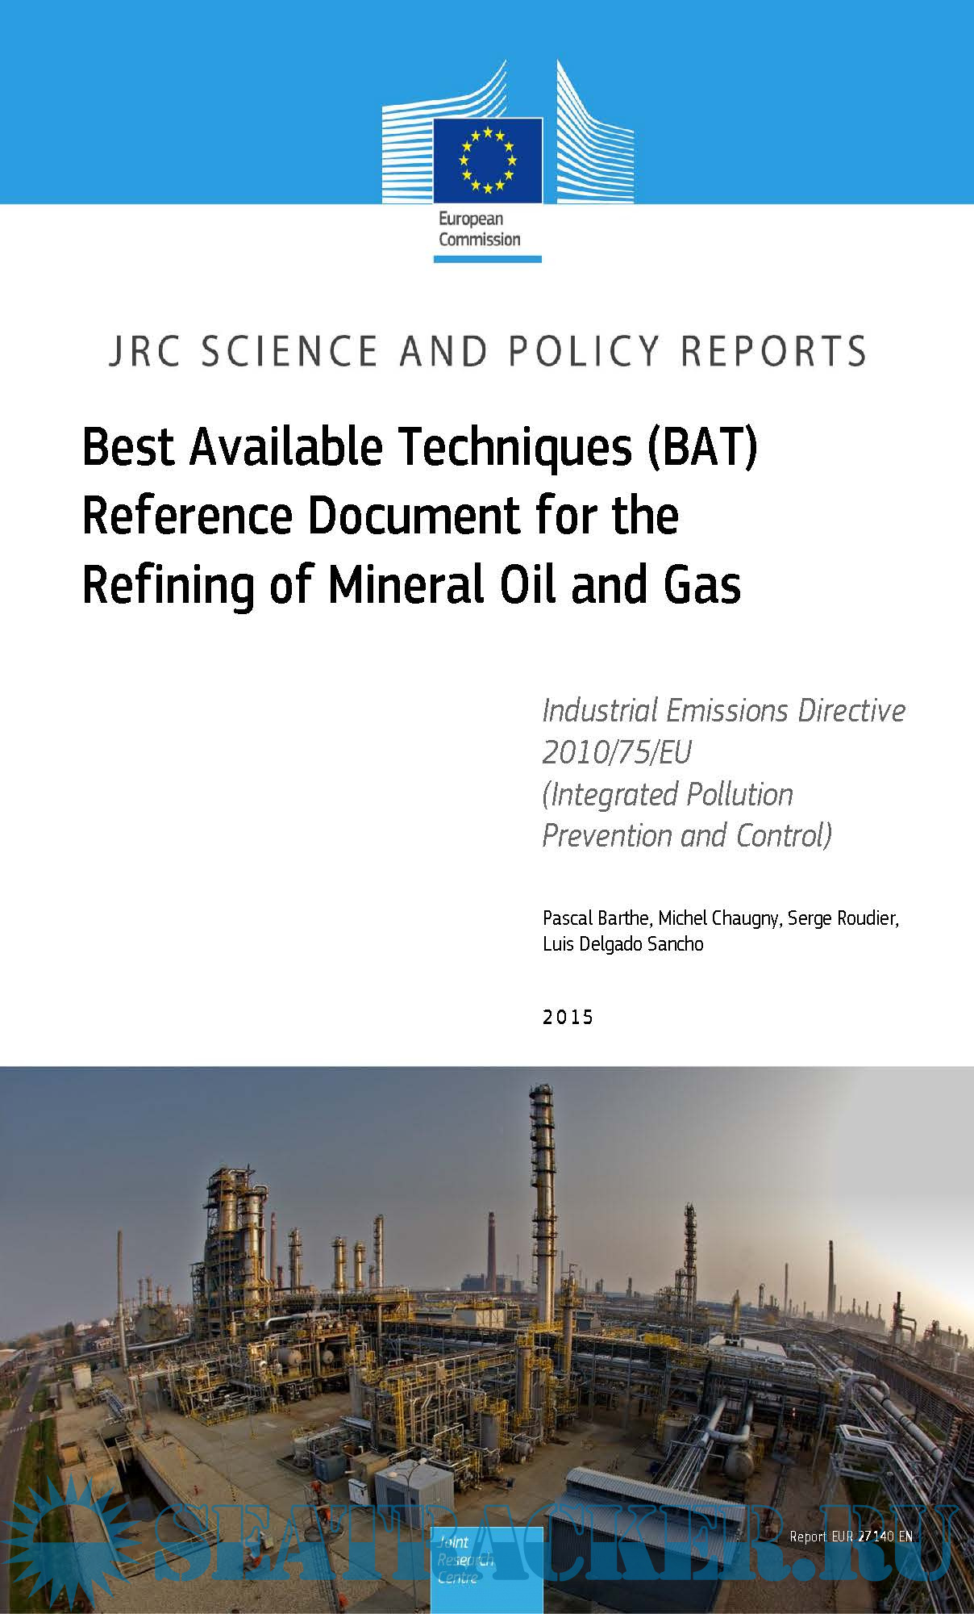
Task: Click the publication year 2015
Action: tap(568, 1017)
